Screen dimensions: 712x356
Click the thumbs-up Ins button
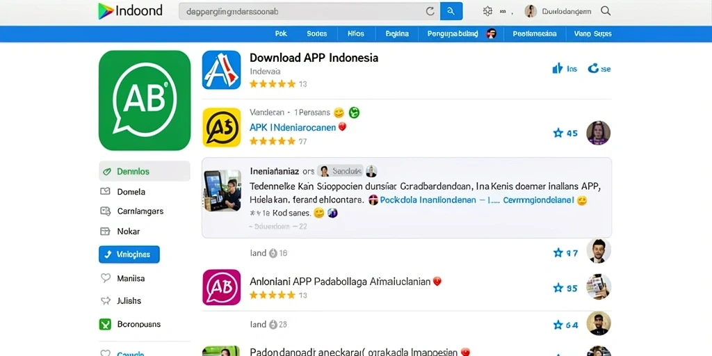pyautogui.click(x=565, y=69)
